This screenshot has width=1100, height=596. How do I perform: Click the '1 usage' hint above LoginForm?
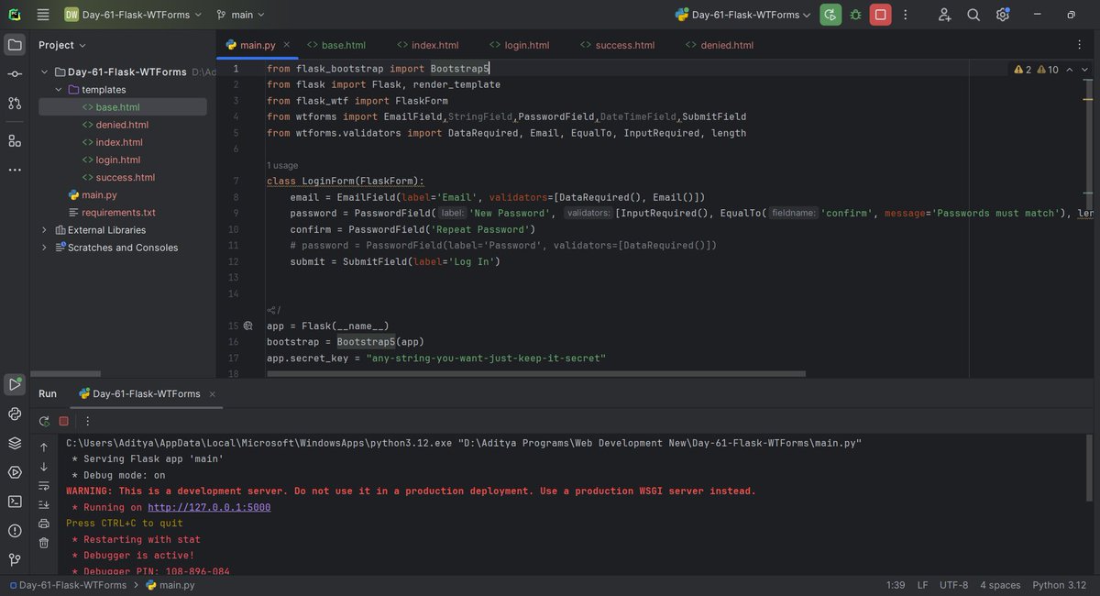coord(282,165)
